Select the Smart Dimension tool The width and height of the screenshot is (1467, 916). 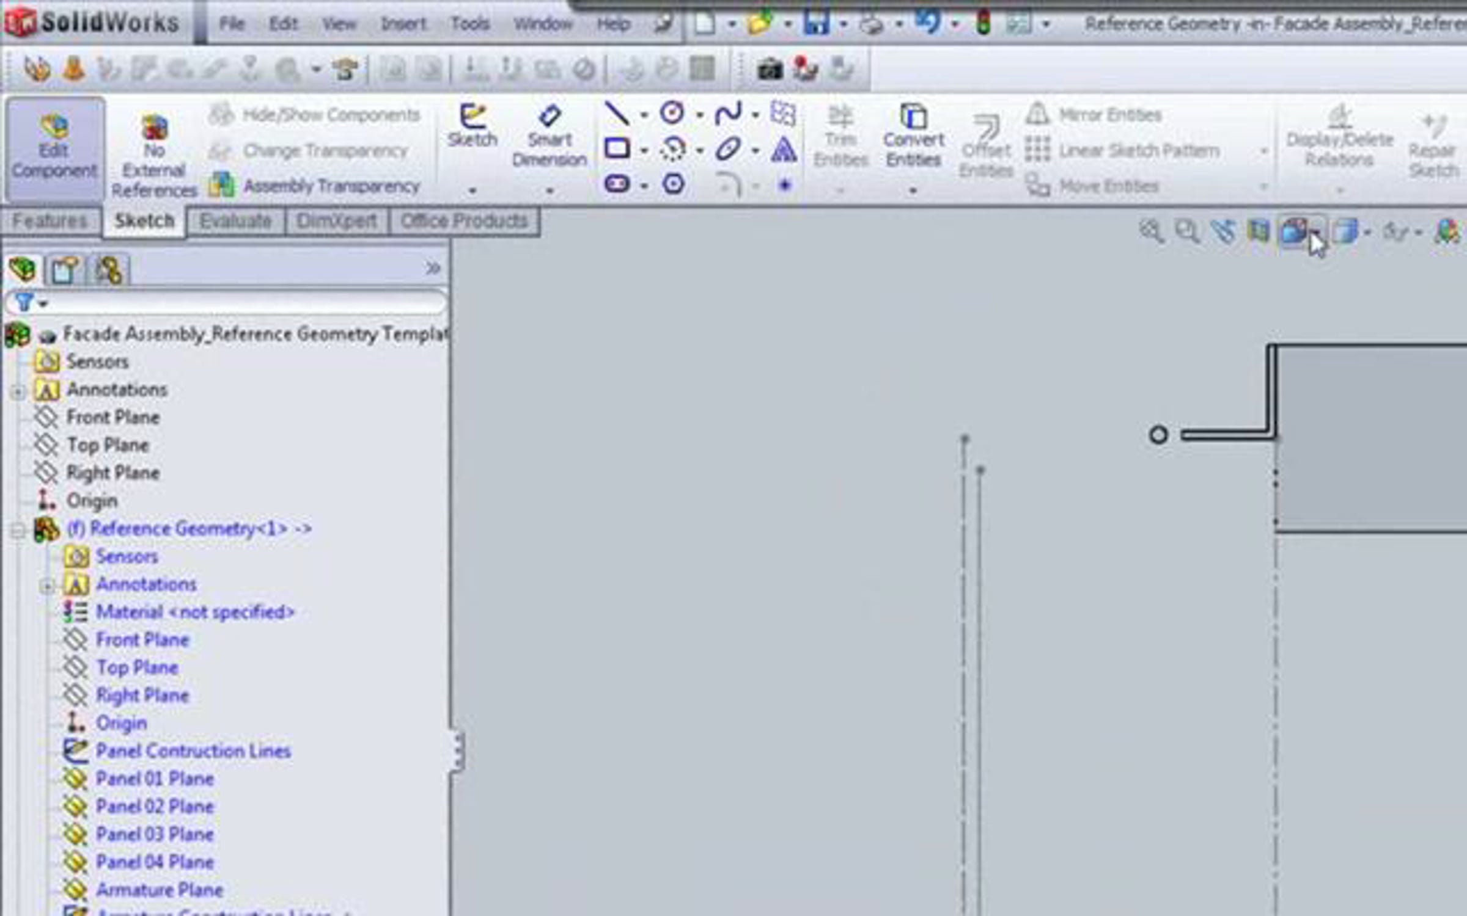(x=549, y=139)
